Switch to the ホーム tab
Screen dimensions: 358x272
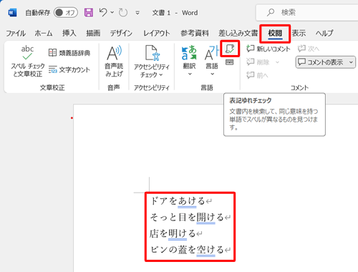44,33
